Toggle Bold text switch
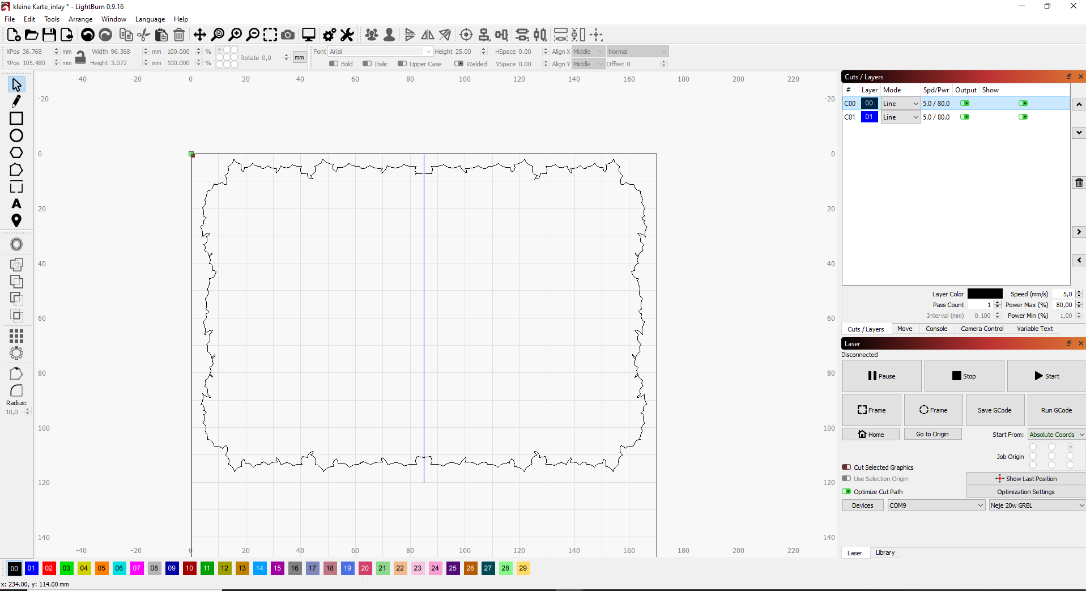Image resolution: width=1086 pixels, height=591 pixels. pos(334,64)
